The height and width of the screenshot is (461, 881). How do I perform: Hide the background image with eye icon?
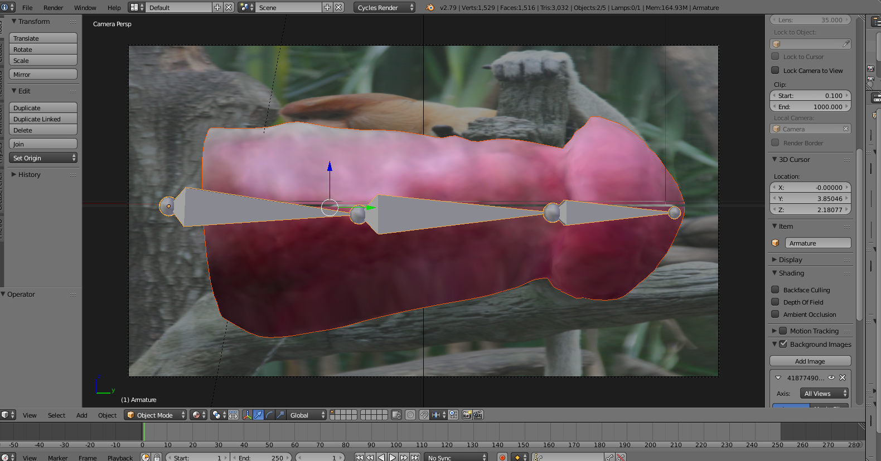click(831, 377)
